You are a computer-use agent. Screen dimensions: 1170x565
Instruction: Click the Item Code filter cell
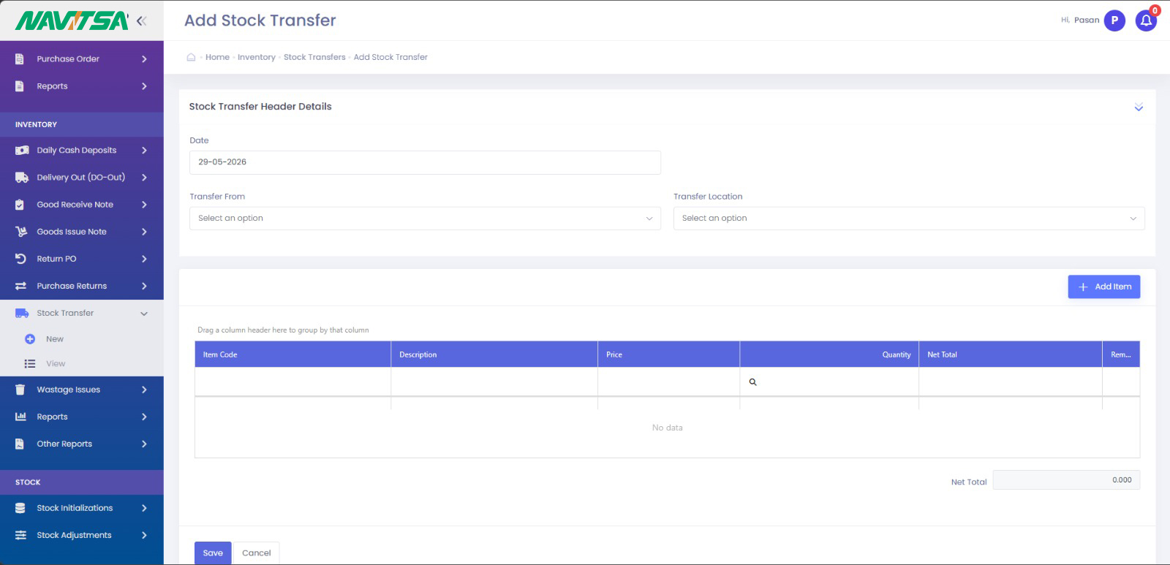pos(292,382)
